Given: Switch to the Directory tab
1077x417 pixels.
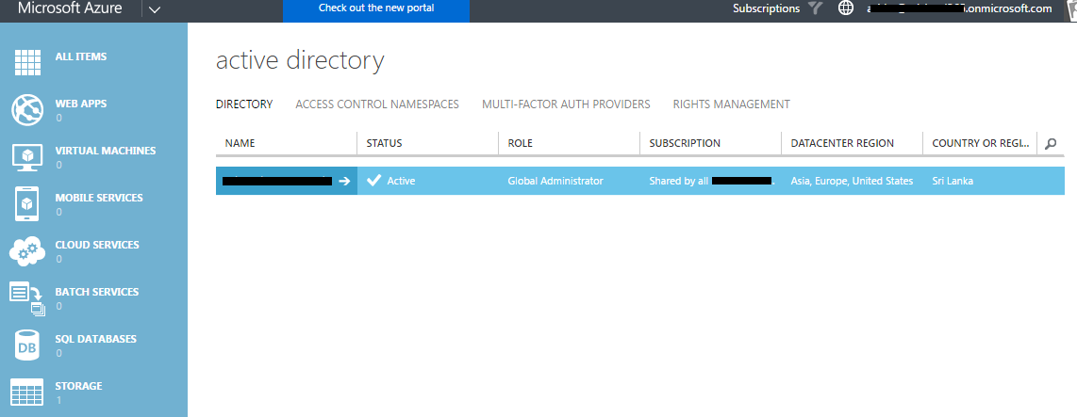Looking at the screenshot, I should coord(244,104).
